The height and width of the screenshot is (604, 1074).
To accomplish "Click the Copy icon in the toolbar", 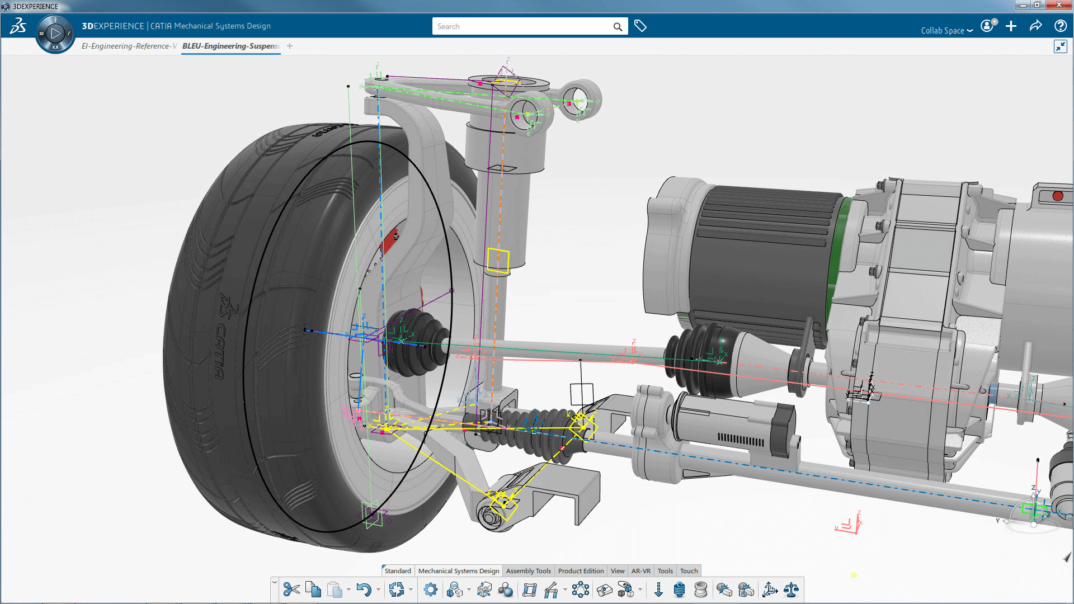I will click(313, 589).
